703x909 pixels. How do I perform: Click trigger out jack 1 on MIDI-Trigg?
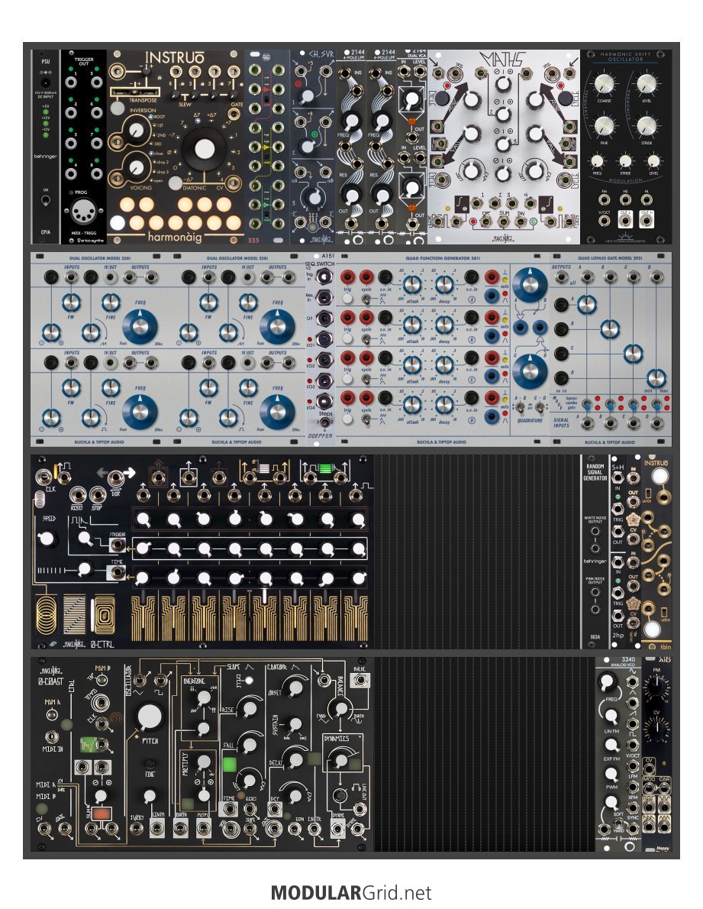pos(71,82)
